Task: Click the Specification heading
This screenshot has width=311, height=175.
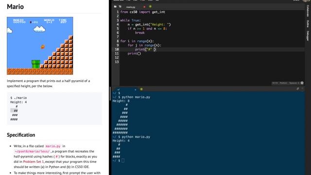Action: click(x=21, y=135)
